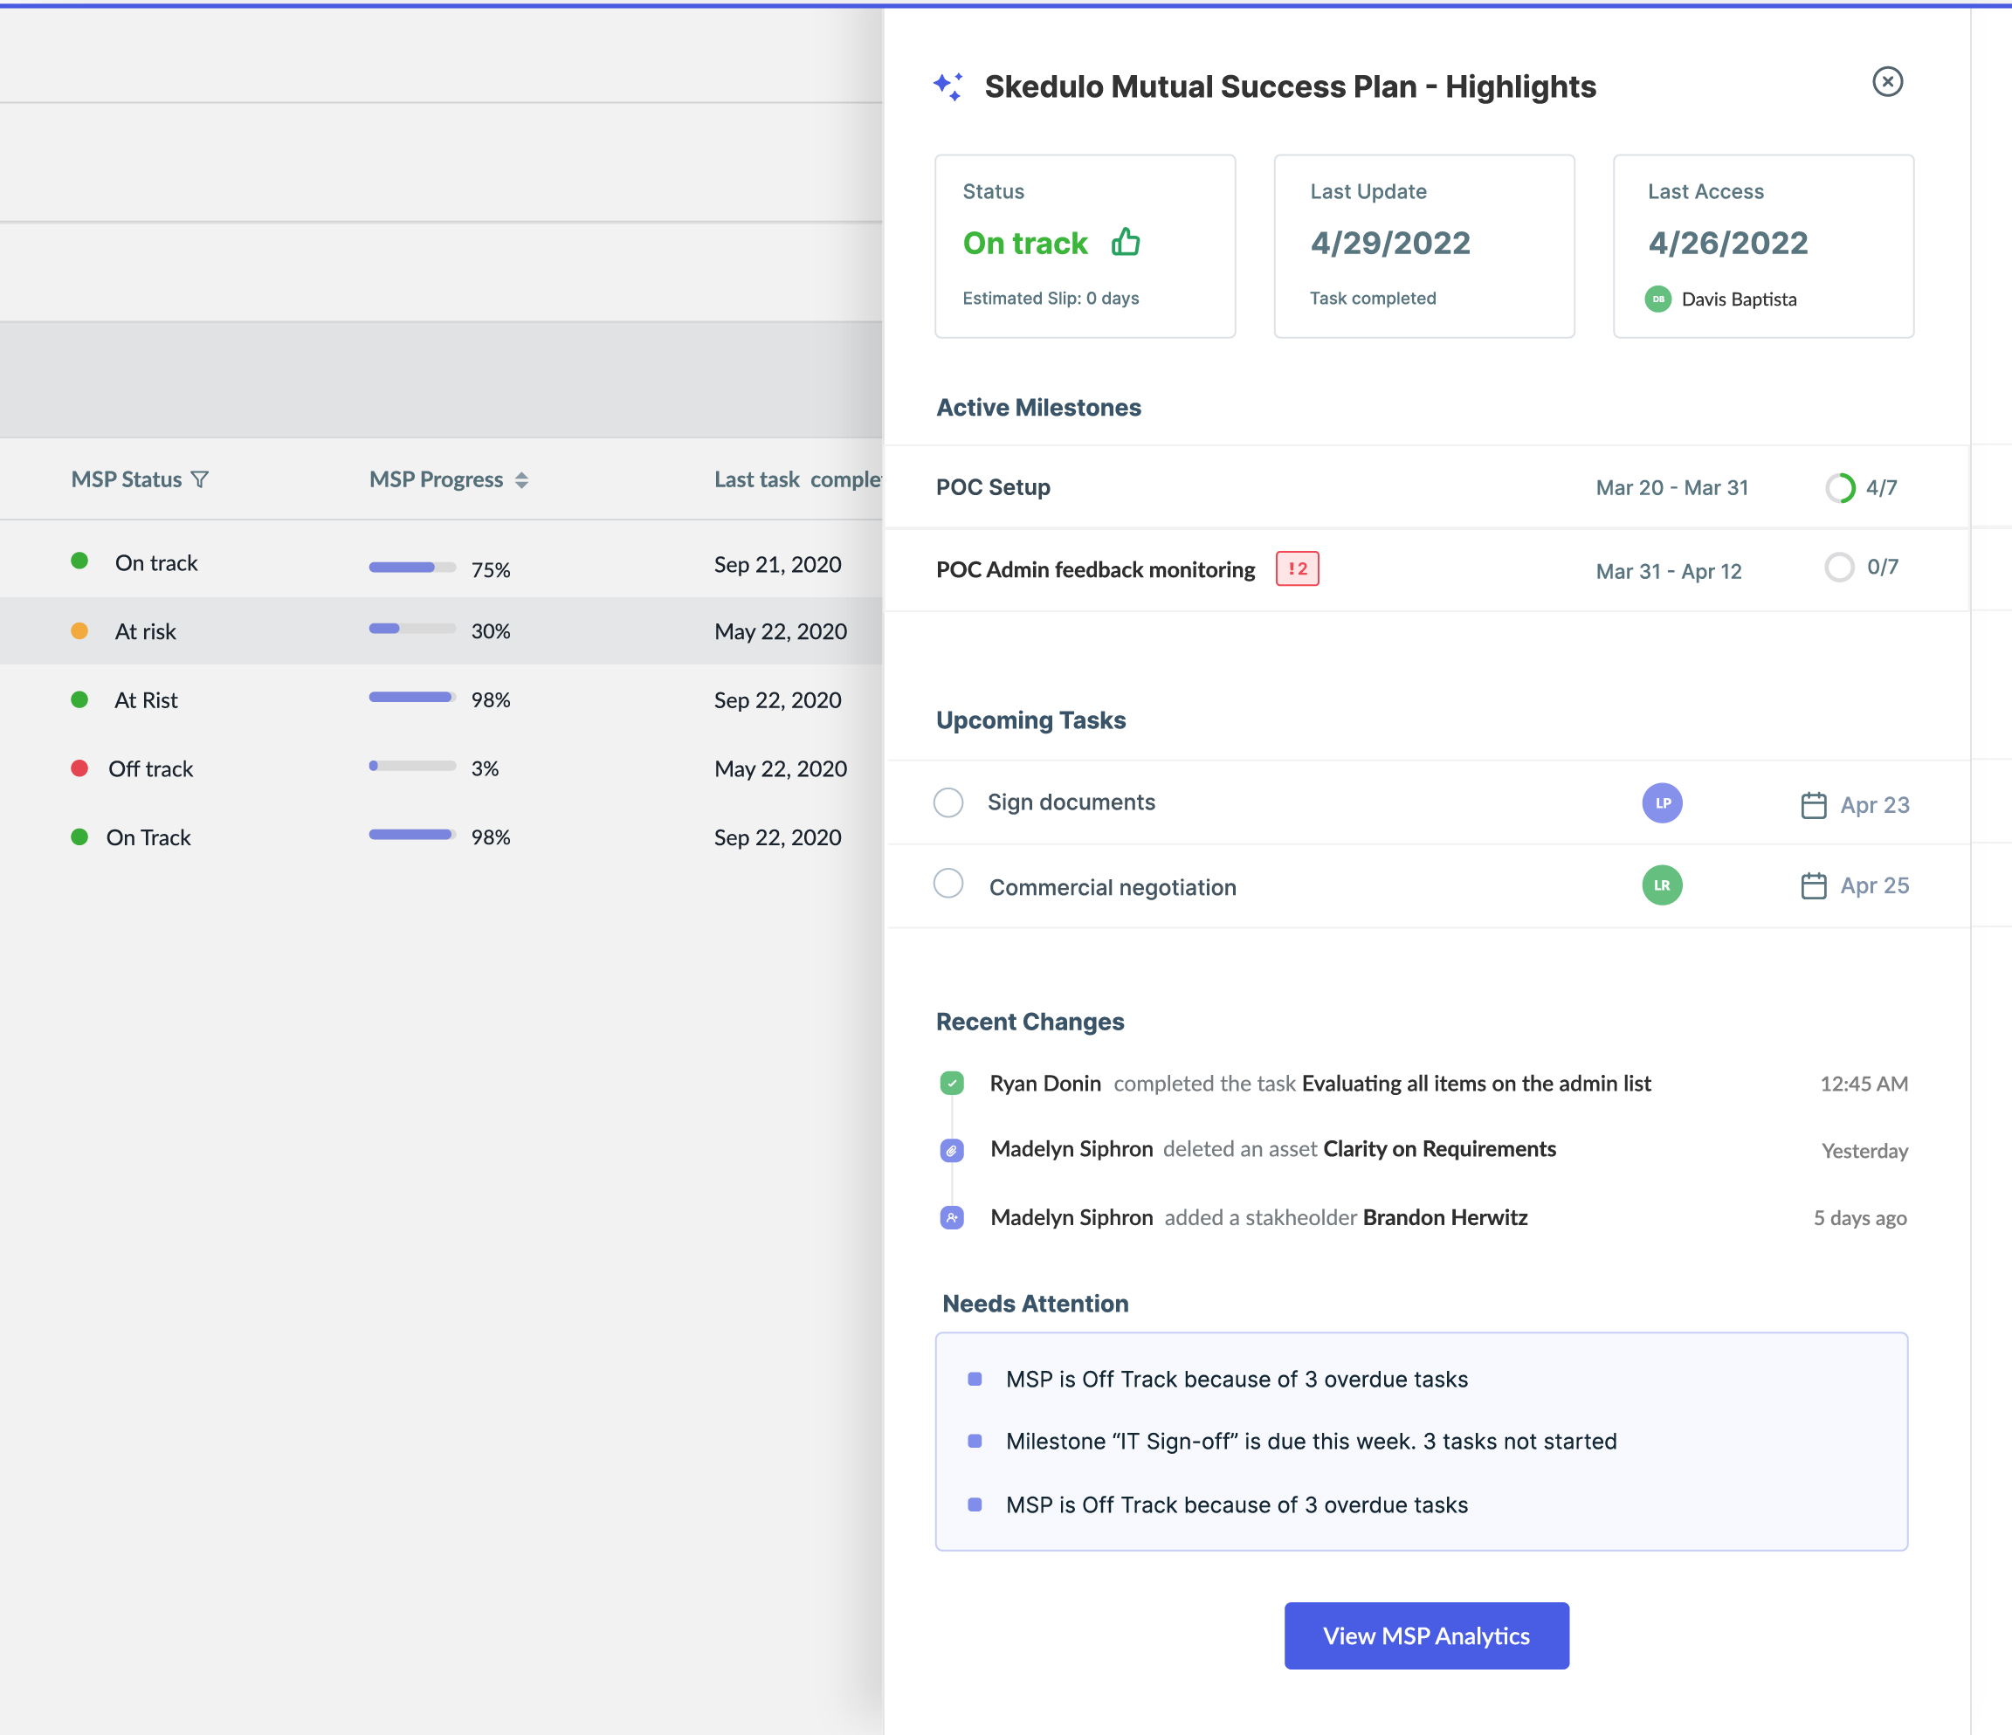Click the sparkle AI highlights icon
This screenshot has width=2012, height=1735.
point(948,86)
